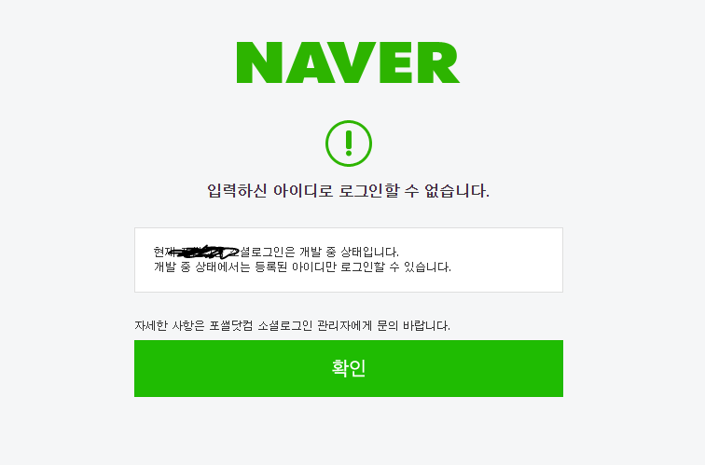Click the letter V in NAVER logo
705x465 pixels.
tap(349, 62)
